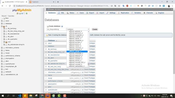Image resolution: width=175 pixels, height=98 pixels.
Task: Expand information_schema in navigation tree
Action: (2, 48)
